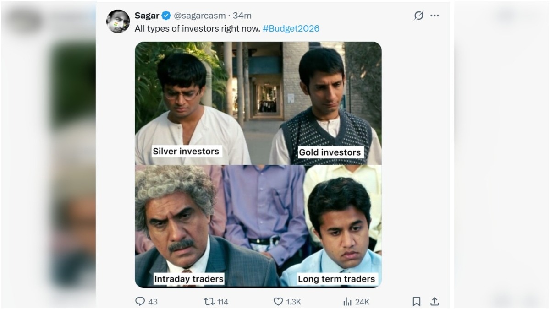This screenshot has width=550, height=309.
Task: Click the reply speech bubble icon
Action: [x=140, y=301]
